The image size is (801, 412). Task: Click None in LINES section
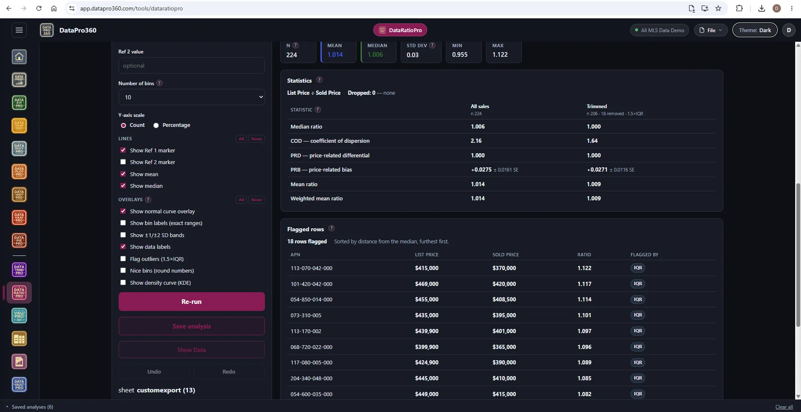pyautogui.click(x=257, y=139)
